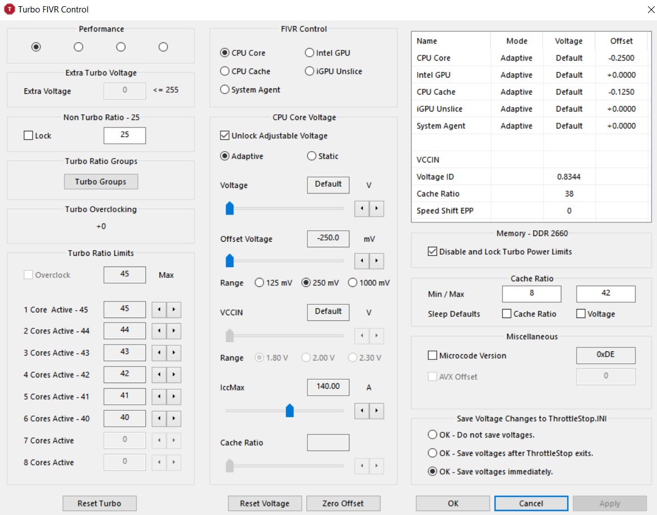Screen dimensions: 657x515
Task: Click the Voltage slider thumb
Action: click(230, 208)
